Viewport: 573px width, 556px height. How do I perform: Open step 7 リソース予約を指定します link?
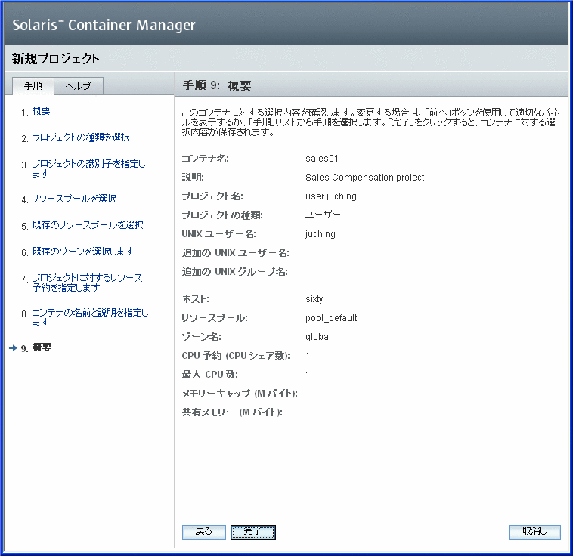coord(88,283)
